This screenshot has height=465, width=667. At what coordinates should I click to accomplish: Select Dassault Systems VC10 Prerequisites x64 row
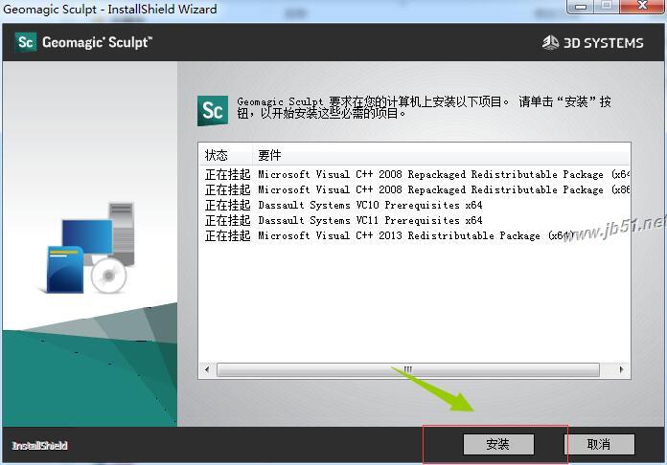[415, 205]
